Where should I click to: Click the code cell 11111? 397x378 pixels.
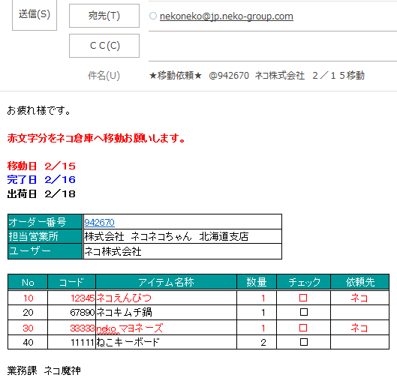coord(71,342)
